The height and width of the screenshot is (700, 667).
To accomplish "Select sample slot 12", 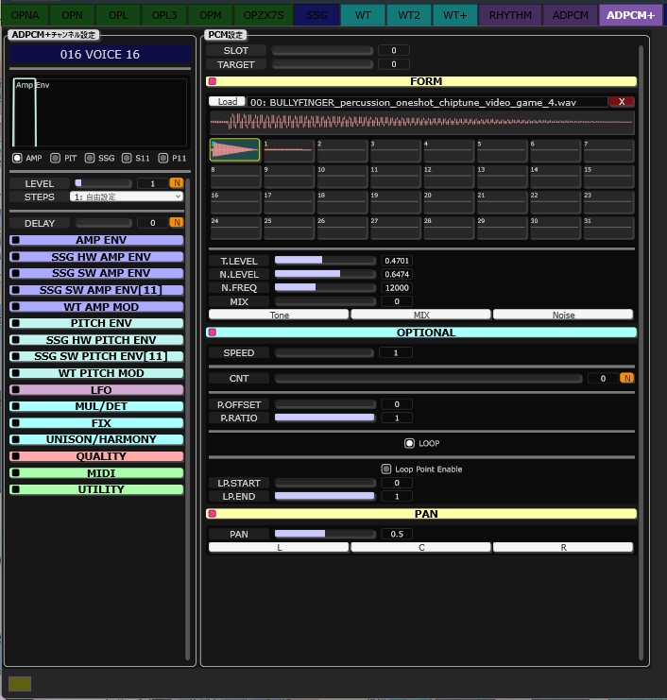I will coord(448,177).
